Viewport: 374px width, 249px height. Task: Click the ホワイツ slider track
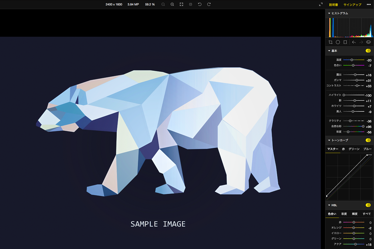point(354,106)
